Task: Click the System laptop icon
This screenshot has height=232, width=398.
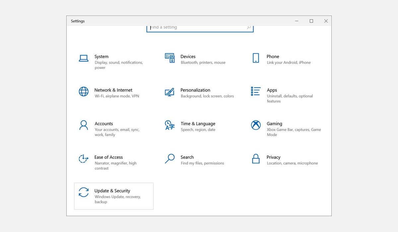Action: pyautogui.click(x=84, y=58)
